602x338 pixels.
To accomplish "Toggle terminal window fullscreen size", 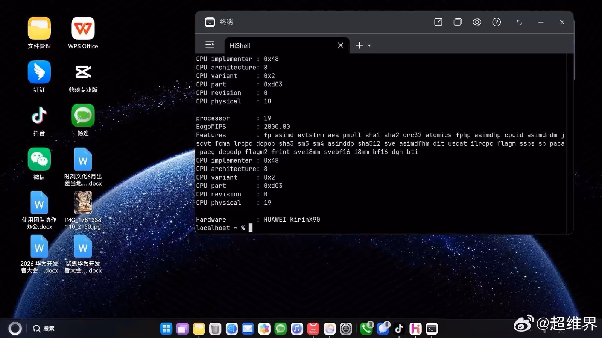I will click(519, 22).
